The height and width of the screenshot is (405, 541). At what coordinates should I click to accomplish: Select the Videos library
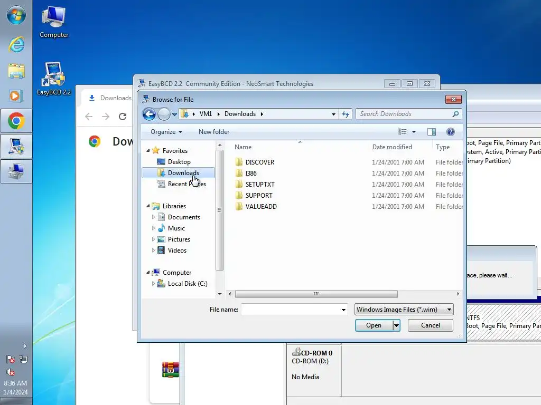click(x=177, y=250)
